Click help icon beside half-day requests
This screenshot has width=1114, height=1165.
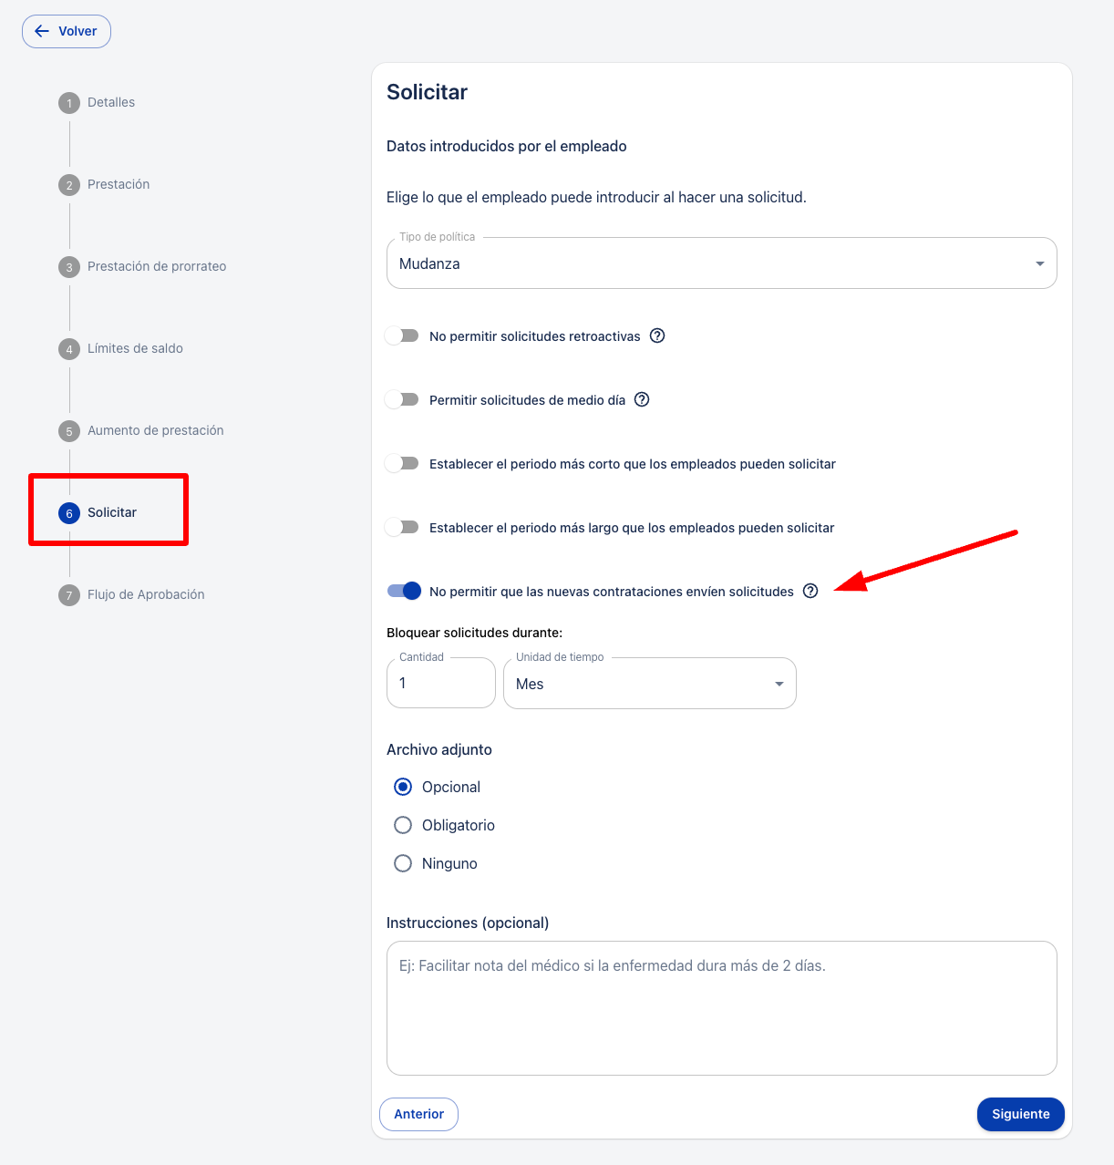[x=642, y=399]
